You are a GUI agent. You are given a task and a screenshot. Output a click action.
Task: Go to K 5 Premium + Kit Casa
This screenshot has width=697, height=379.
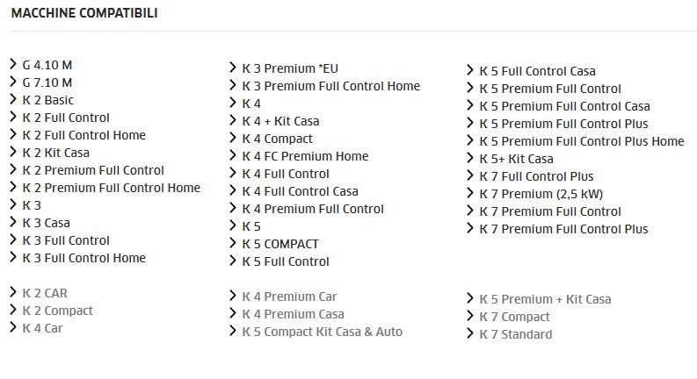545,299
